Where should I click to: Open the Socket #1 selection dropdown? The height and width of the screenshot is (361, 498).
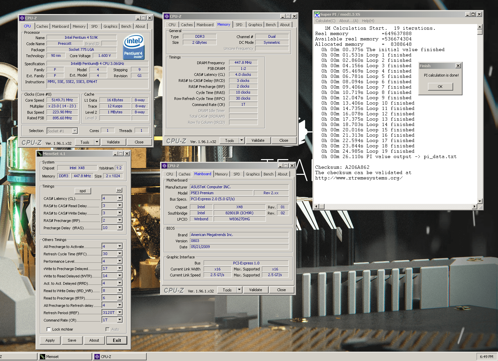click(75, 131)
